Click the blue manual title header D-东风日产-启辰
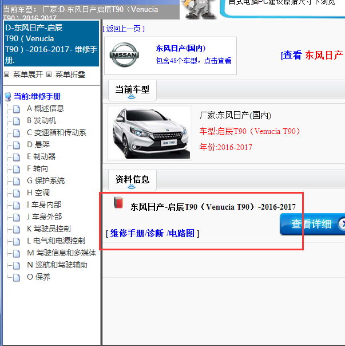The height and width of the screenshot is (346, 345). point(51,44)
